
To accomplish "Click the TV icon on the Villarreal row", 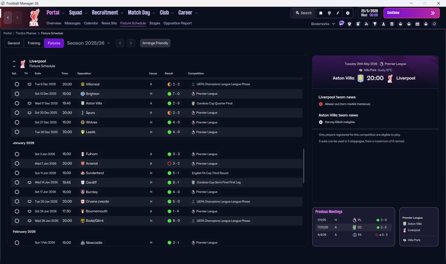I will pyautogui.click(x=30, y=84).
